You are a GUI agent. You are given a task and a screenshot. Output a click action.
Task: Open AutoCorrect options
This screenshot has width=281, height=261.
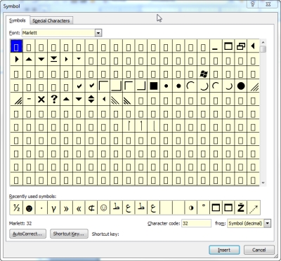click(27, 234)
